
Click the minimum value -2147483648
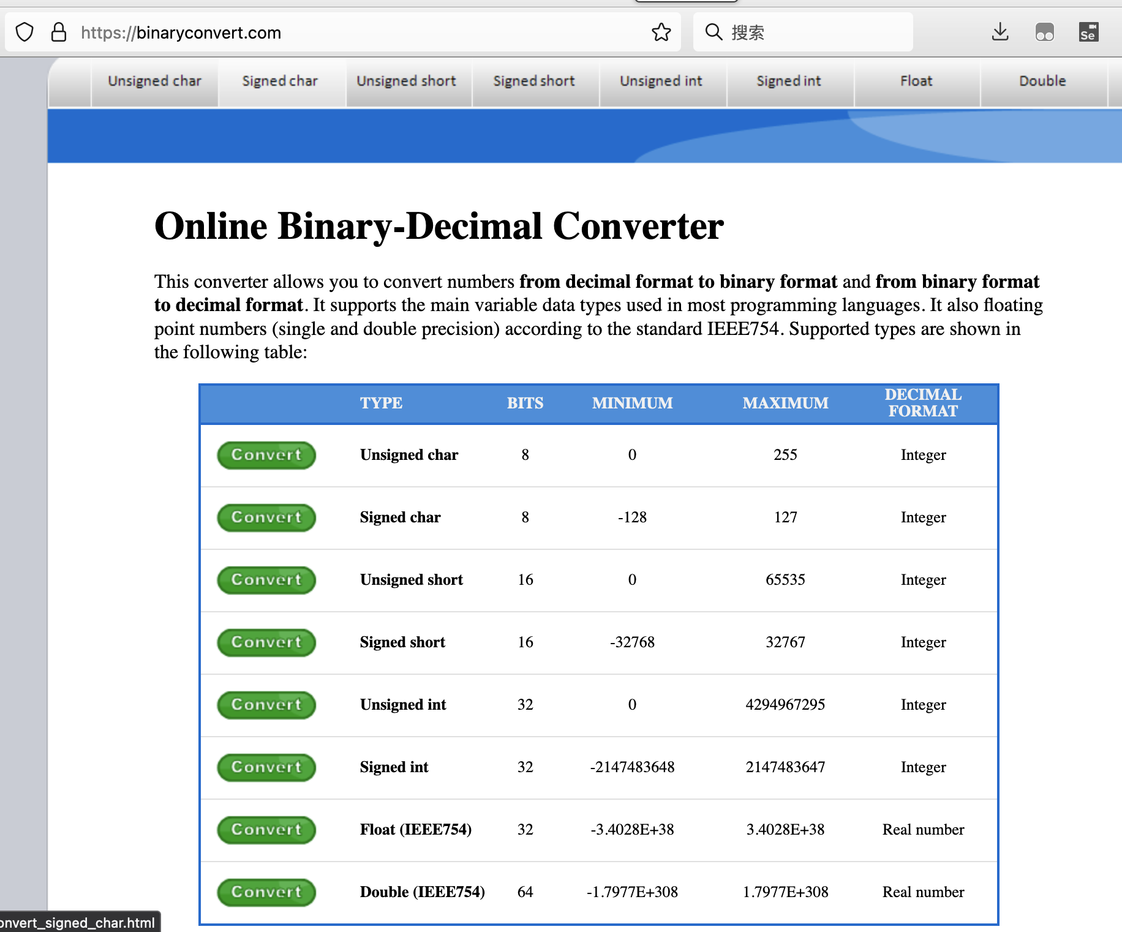click(632, 767)
